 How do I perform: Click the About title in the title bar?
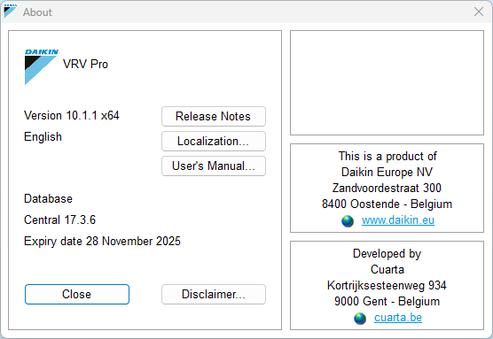pos(37,12)
